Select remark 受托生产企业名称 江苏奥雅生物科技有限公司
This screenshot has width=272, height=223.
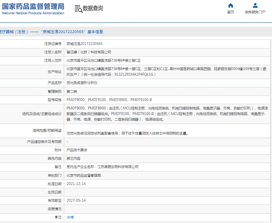point(103,167)
